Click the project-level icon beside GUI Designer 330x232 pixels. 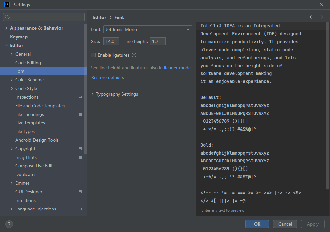click(x=80, y=192)
